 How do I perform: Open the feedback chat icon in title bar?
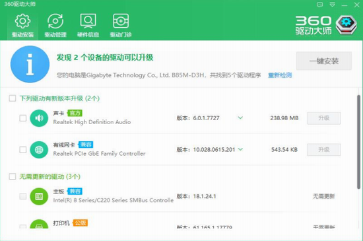click(319, 5)
